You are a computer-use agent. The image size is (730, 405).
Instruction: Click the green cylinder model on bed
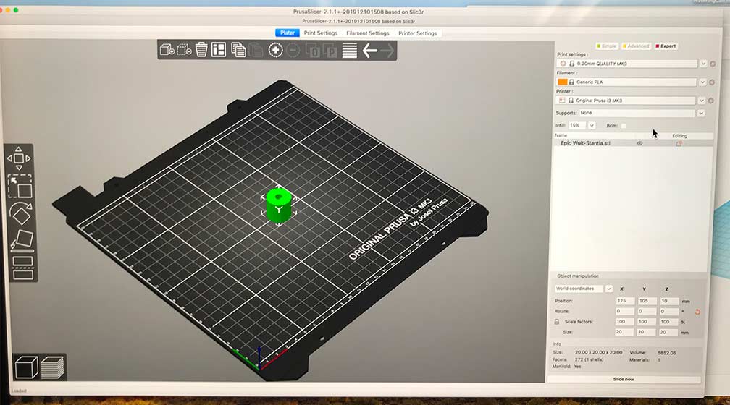279,205
